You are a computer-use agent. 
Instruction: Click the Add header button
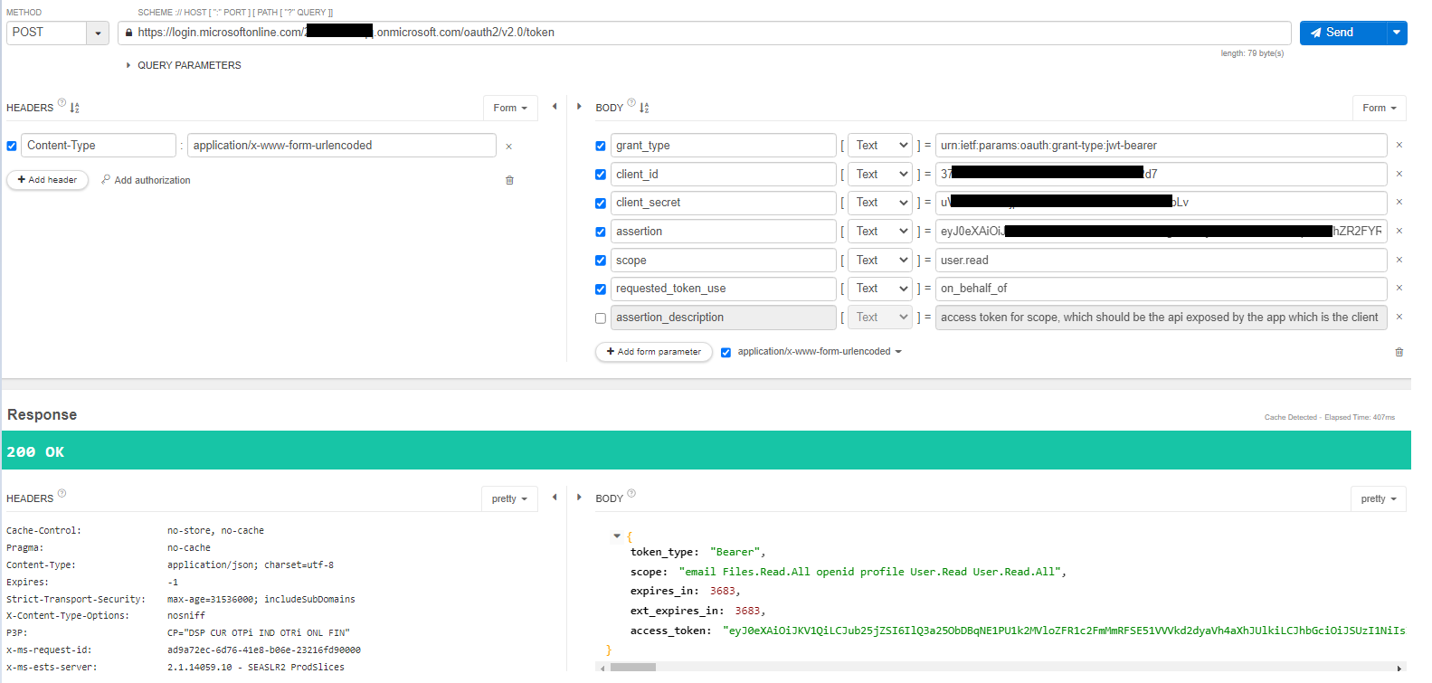48,180
